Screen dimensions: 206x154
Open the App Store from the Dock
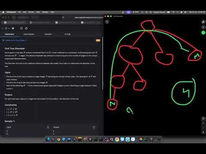point(74,139)
